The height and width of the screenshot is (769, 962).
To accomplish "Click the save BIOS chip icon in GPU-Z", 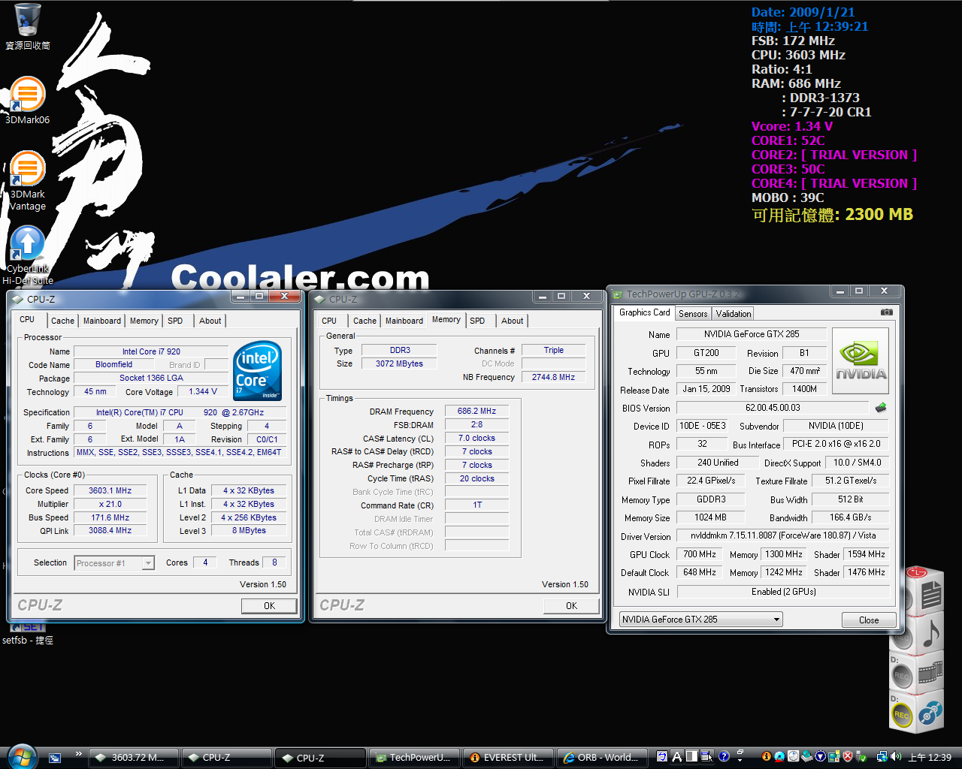I will (x=881, y=408).
